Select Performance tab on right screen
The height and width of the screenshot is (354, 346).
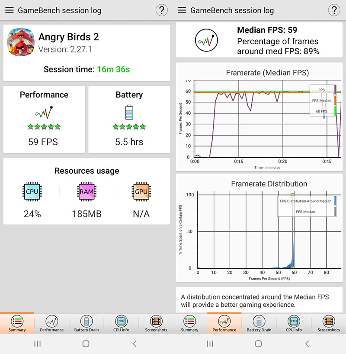click(x=224, y=323)
